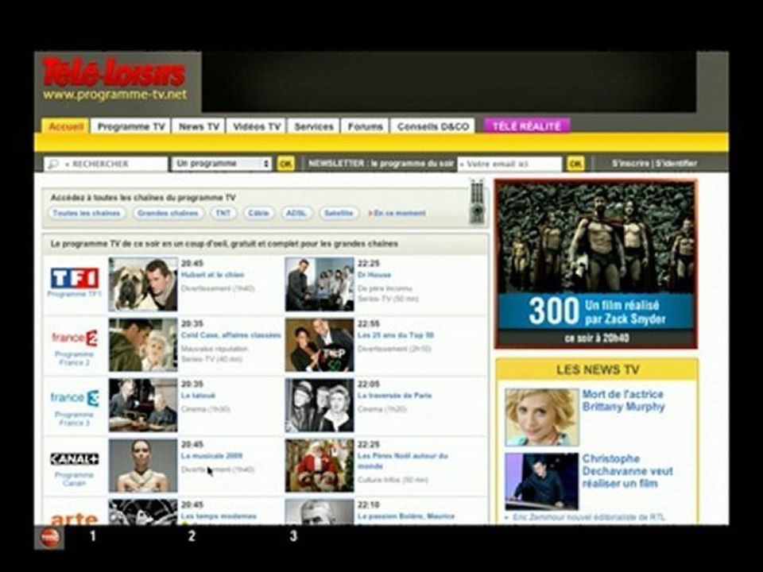This screenshot has height=572, width=763.
Task: Select the 'Grandes chaînes' filter
Action: pos(168,213)
